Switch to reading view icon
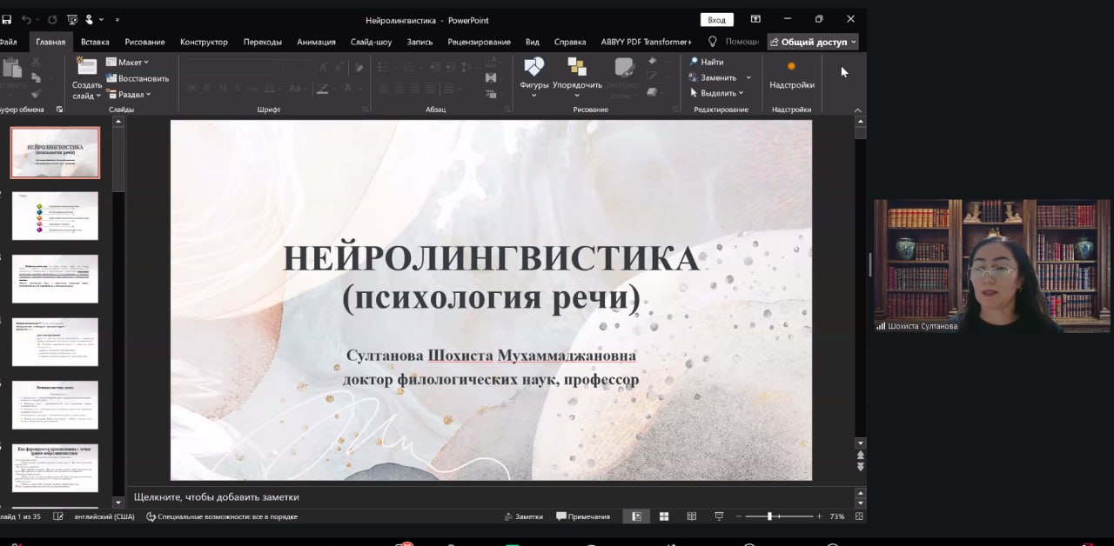Screen dimensions: 1114x546 [692, 516]
